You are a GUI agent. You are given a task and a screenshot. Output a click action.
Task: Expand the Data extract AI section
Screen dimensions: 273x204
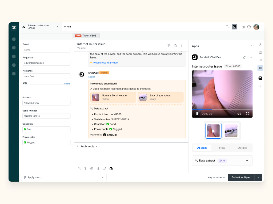[x=247, y=160]
